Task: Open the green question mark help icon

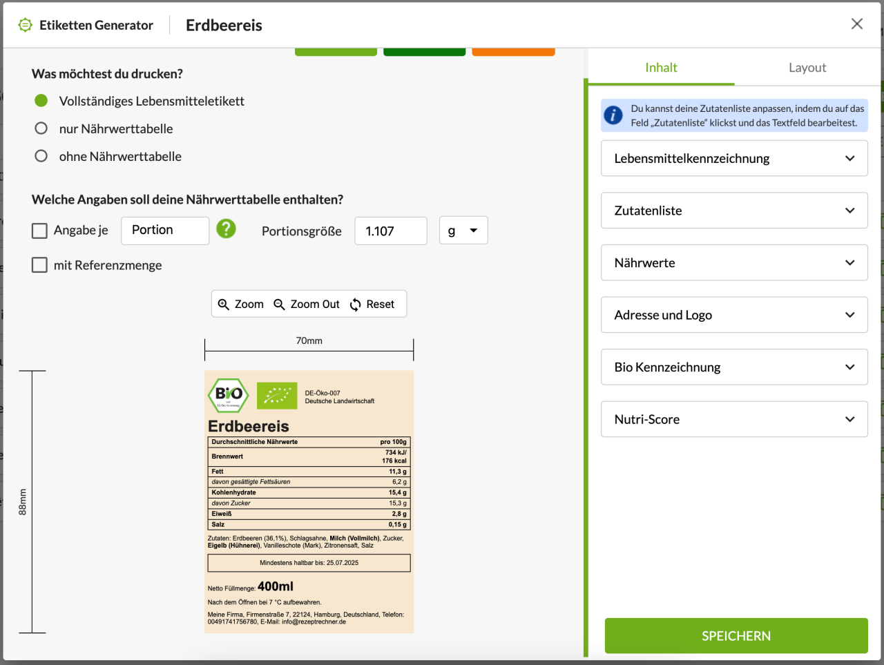Action: tap(226, 230)
